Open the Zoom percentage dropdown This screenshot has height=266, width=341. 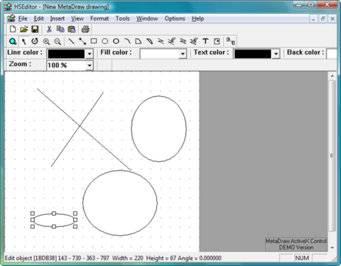tap(90, 65)
